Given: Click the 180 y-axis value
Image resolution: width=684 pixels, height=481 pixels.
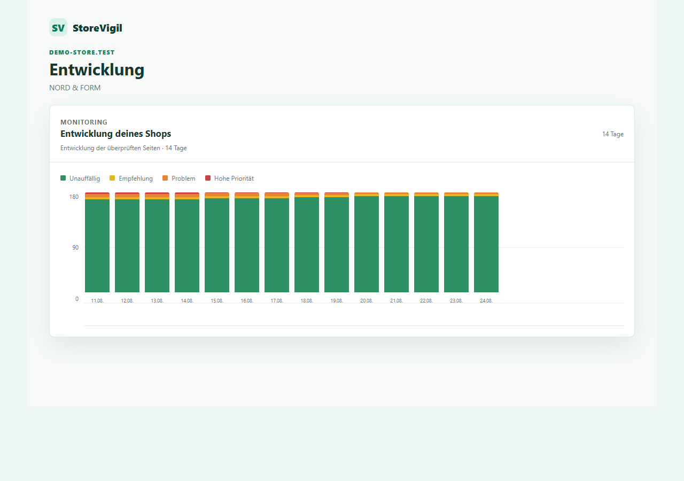Looking at the screenshot, I should [74, 197].
